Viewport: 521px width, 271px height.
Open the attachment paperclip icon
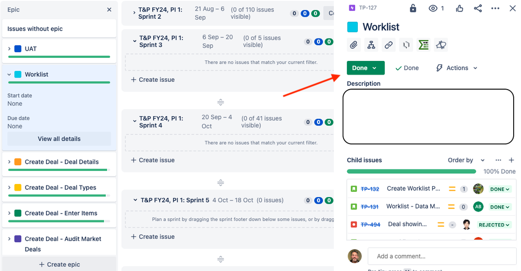click(354, 45)
